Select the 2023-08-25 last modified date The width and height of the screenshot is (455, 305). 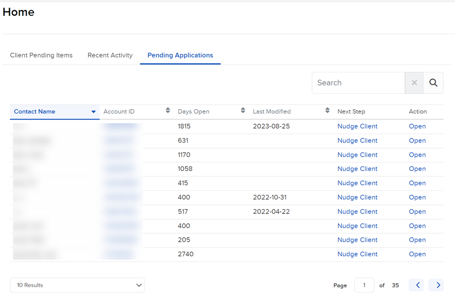point(271,126)
